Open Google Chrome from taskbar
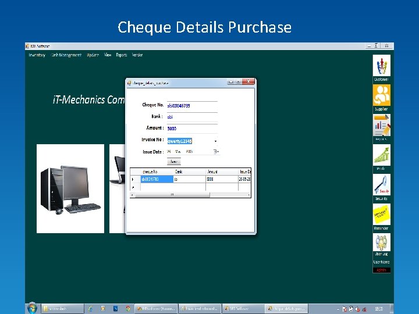Image resolution: width=419 pixels, height=314 pixels. tap(127, 308)
